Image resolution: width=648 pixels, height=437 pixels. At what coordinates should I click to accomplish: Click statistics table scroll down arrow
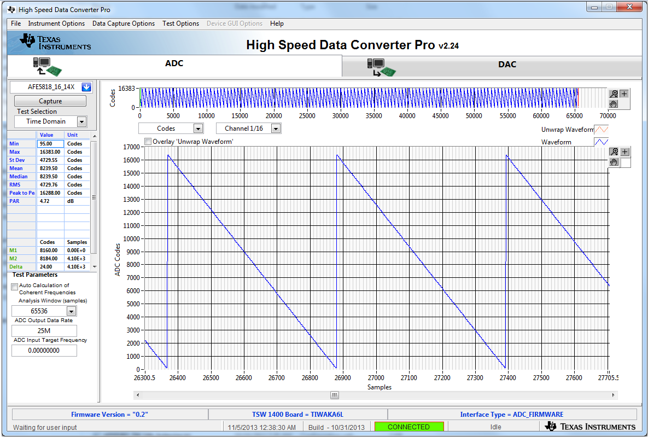pos(94,267)
